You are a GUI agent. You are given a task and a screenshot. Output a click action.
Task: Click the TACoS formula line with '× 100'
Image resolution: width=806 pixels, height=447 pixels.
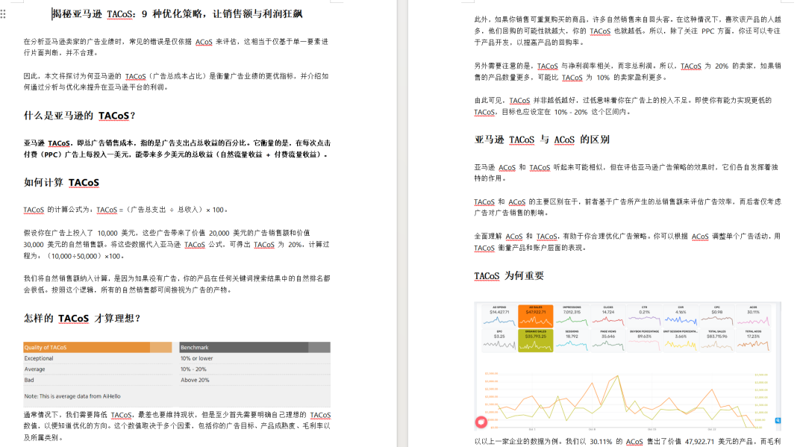tap(125, 210)
